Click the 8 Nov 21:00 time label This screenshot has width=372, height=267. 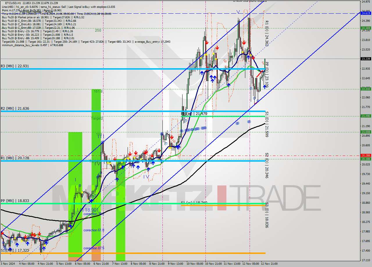(x=156, y=264)
